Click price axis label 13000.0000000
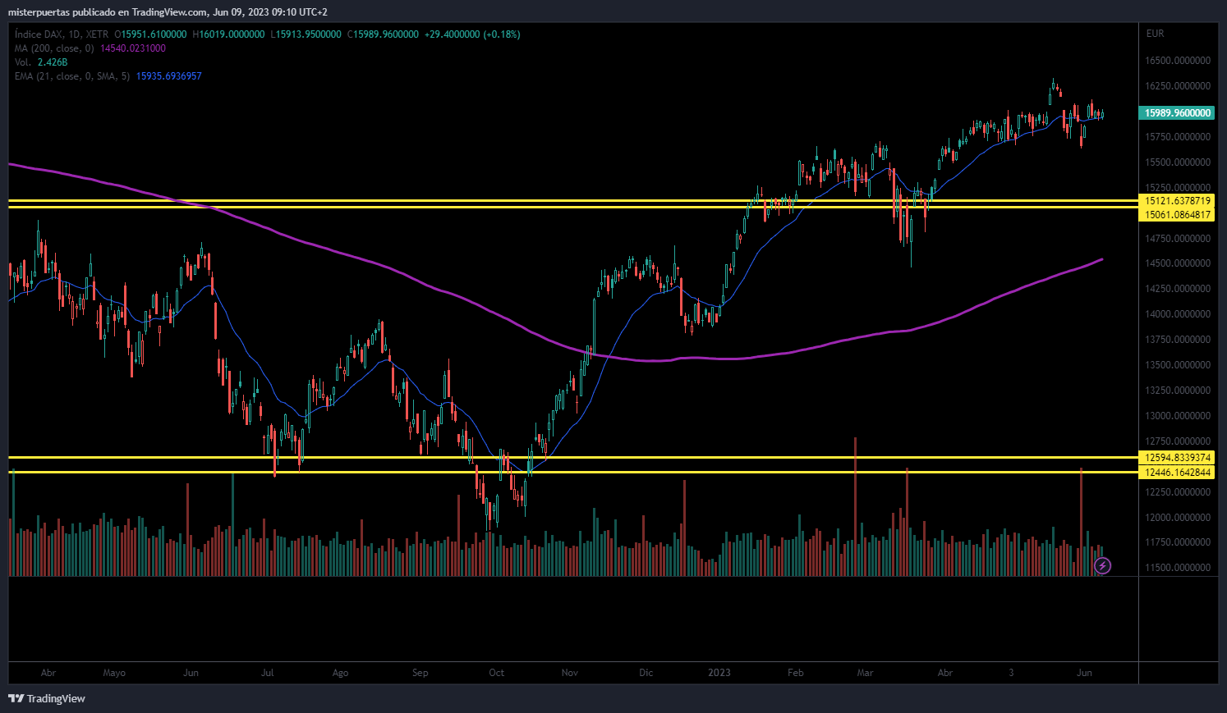The image size is (1227, 713). (1178, 416)
